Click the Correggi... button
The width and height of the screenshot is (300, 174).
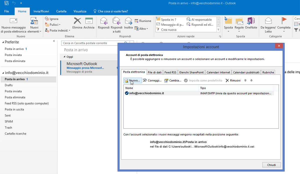(x=152, y=80)
